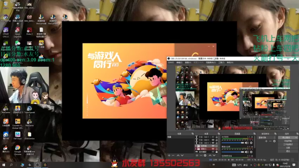Open Windows taskbar search
Image resolution: width=299 pixels, height=168 pixels.
point(11,165)
